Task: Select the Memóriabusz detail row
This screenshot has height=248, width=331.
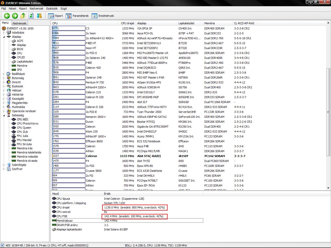Action: coord(127,221)
